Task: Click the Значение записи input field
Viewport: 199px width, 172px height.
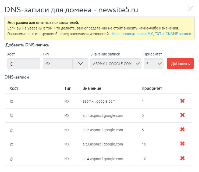Action: point(112,64)
